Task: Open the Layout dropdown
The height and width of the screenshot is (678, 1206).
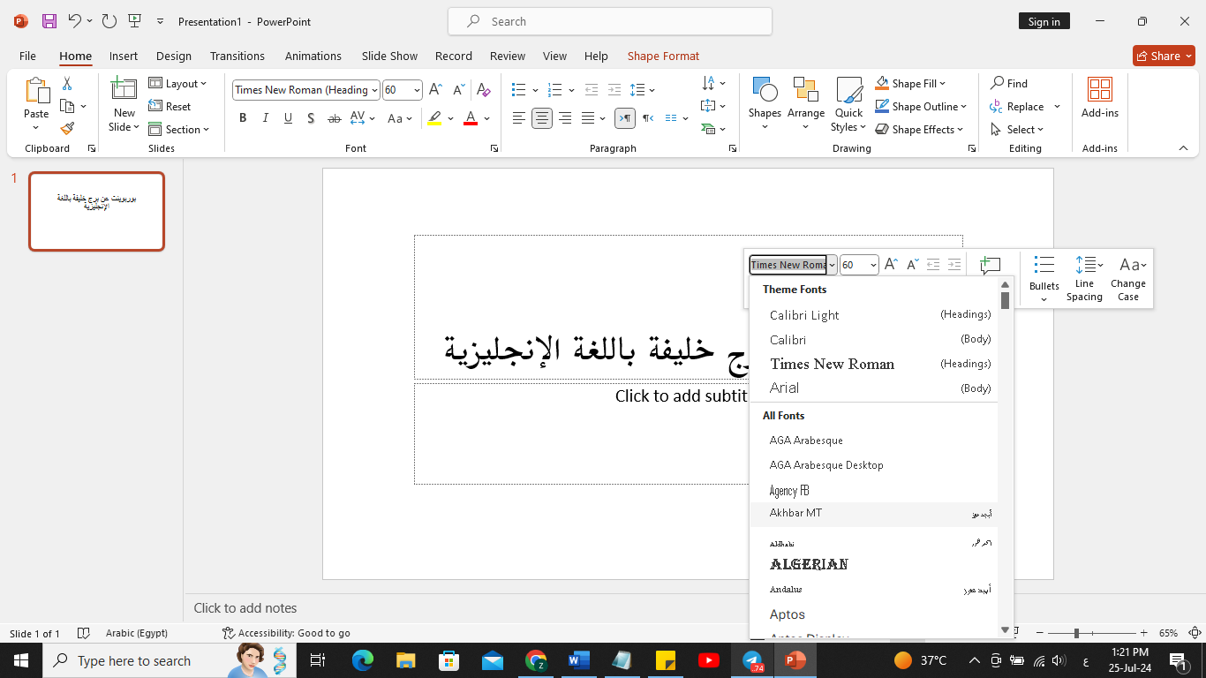Action: pyautogui.click(x=177, y=83)
